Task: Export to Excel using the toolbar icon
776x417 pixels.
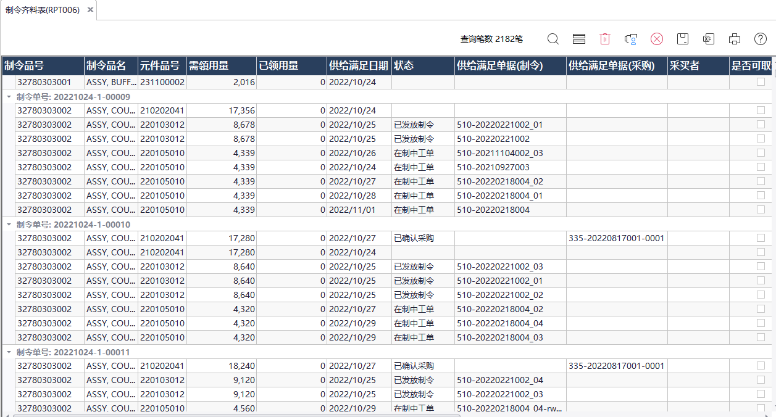Action: (x=709, y=39)
